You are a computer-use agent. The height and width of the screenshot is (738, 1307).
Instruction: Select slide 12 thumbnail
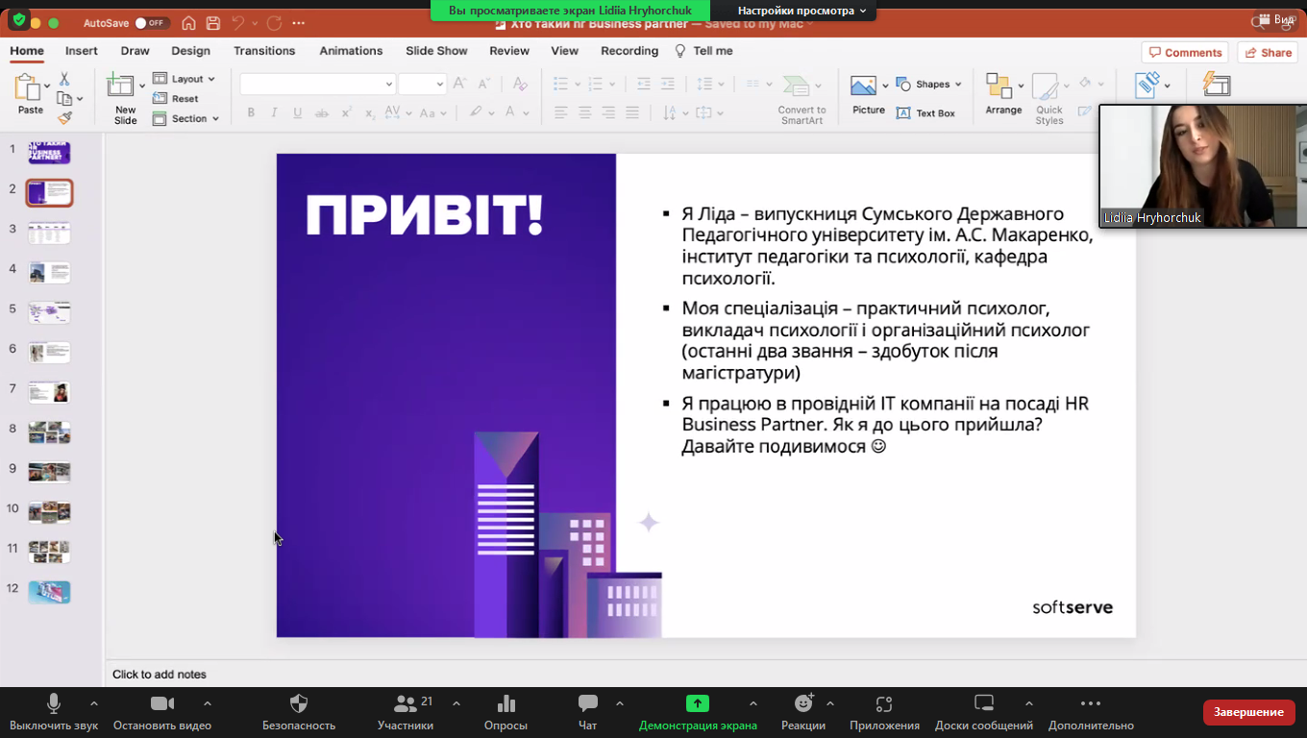click(x=49, y=592)
